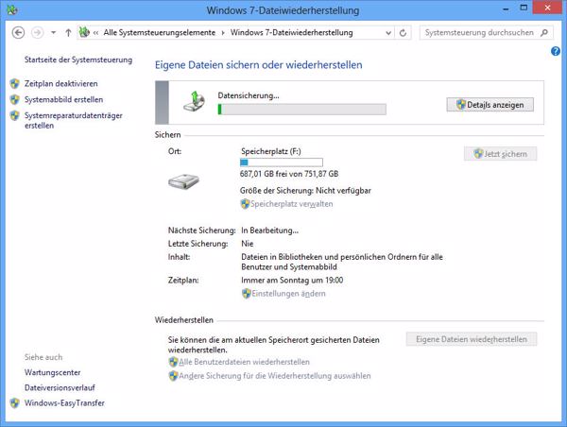Image resolution: width=567 pixels, height=427 pixels.
Task: Select Alle Systemsteuerungselemente in breadcrumb
Action: coord(160,32)
